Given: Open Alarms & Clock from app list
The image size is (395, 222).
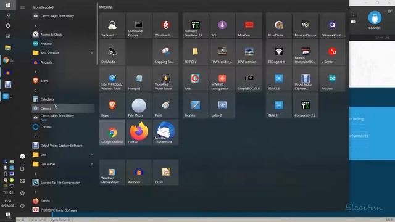Looking at the screenshot, I should point(63,35).
